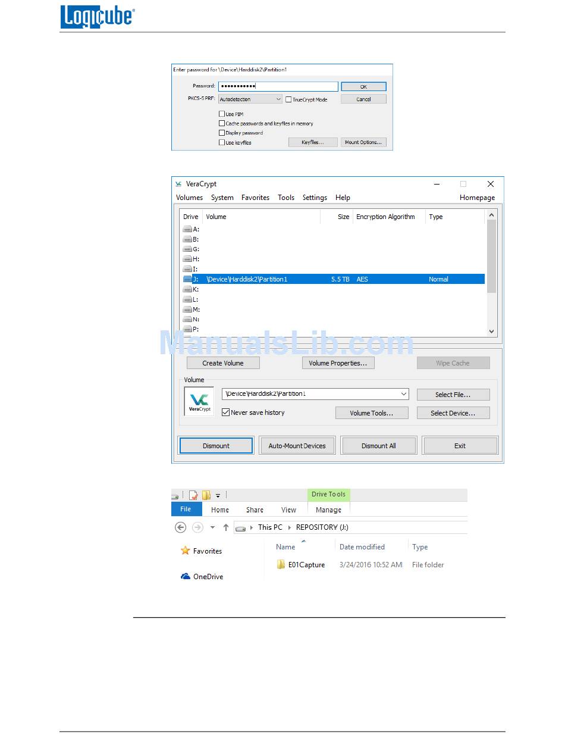Open the Help menu in VeraCrypt
The height and width of the screenshot is (750, 565).
[x=343, y=198]
